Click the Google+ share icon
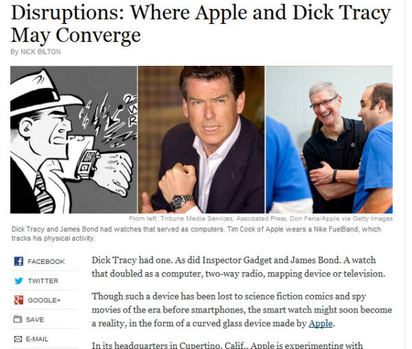This screenshot has width=412, height=349. 19,300
